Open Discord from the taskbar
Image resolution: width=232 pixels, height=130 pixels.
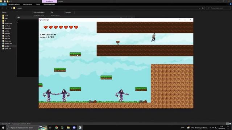[74, 127]
